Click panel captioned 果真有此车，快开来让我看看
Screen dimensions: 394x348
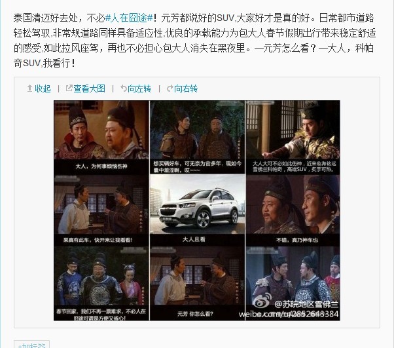coord(101,210)
